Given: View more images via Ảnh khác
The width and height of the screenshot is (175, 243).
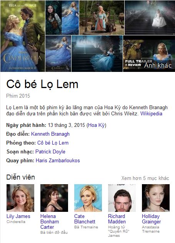Looking at the screenshot, I should tap(158, 65).
